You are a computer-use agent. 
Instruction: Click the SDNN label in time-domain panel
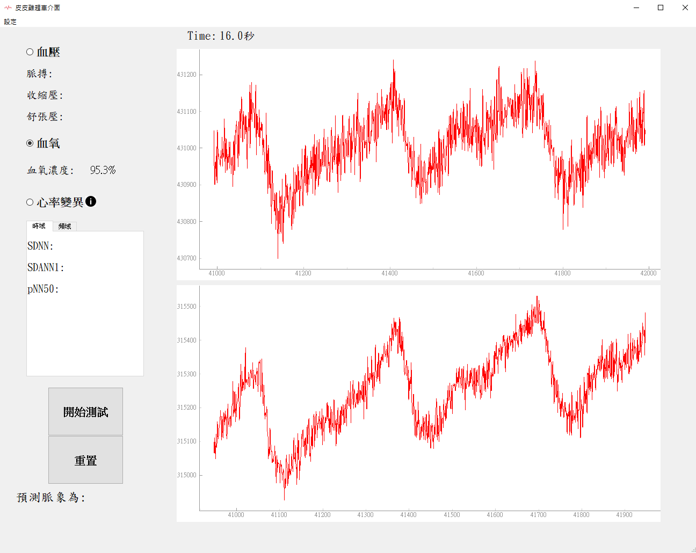click(40, 246)
